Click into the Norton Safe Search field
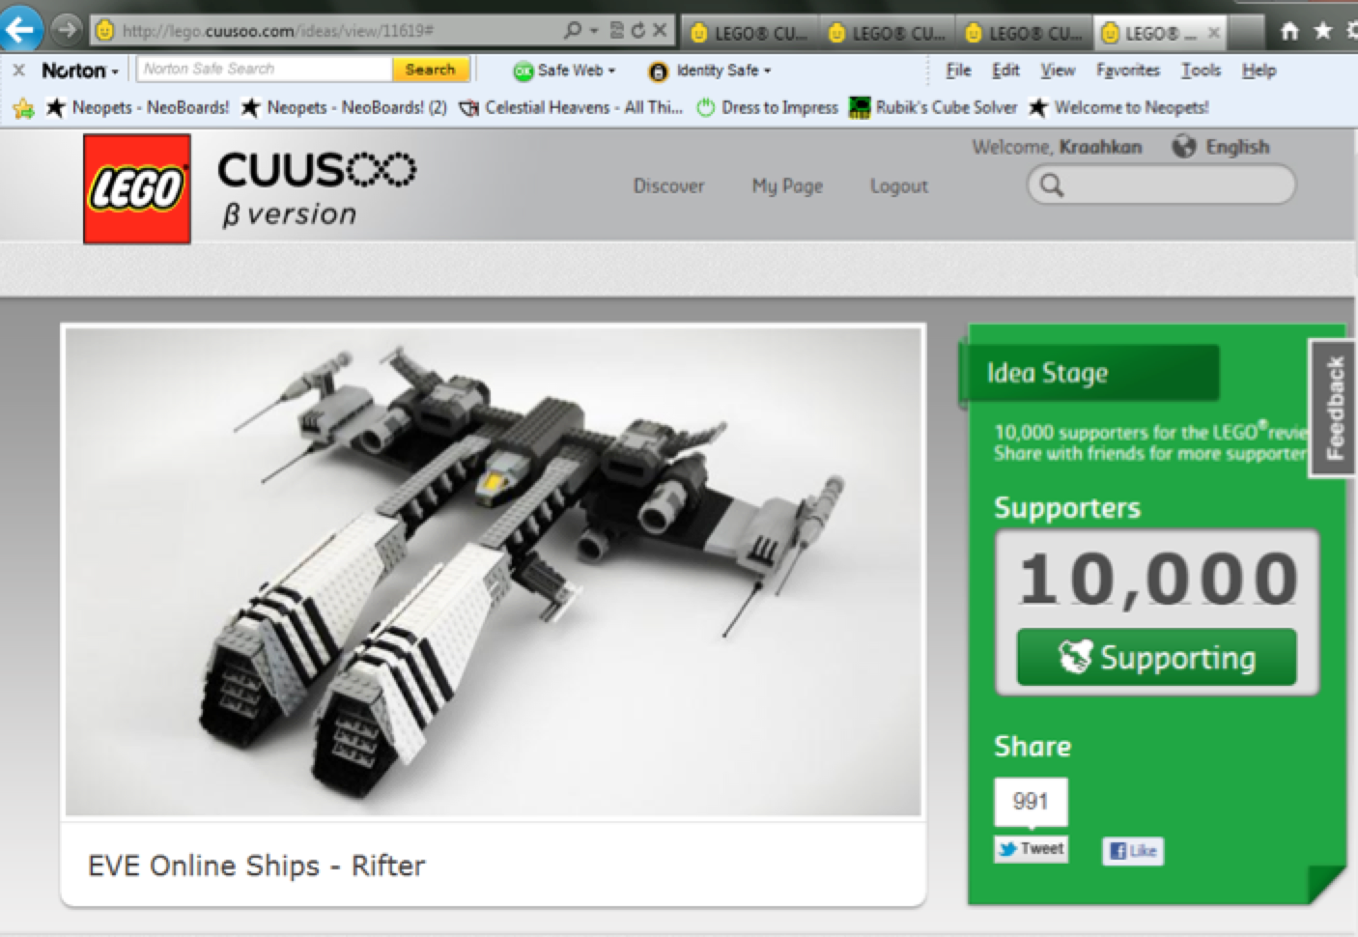This screenshot has height=937, width=1358. 264,70
